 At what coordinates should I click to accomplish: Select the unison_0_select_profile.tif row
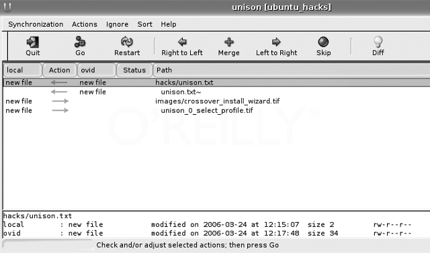[216, 110]
